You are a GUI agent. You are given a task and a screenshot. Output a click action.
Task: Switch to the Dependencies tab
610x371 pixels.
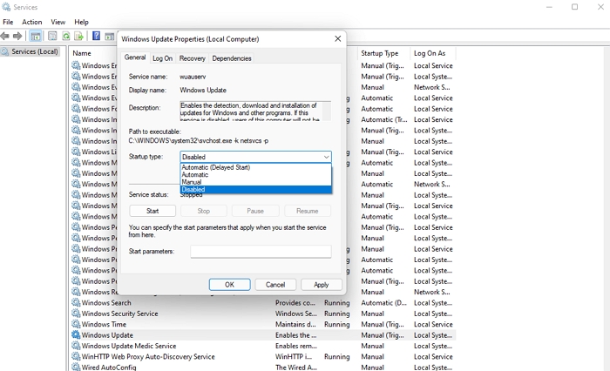click(x=232, y=58)
